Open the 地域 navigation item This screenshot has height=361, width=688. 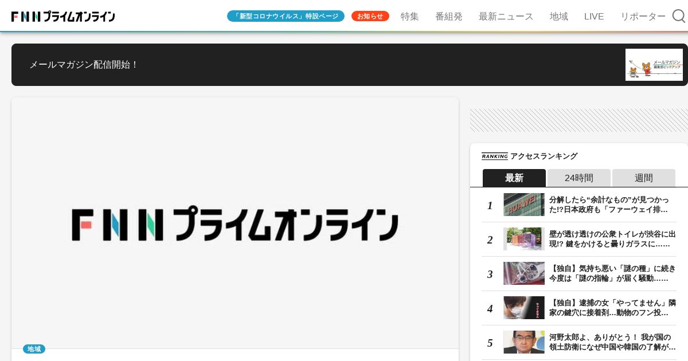click(559, 17)
